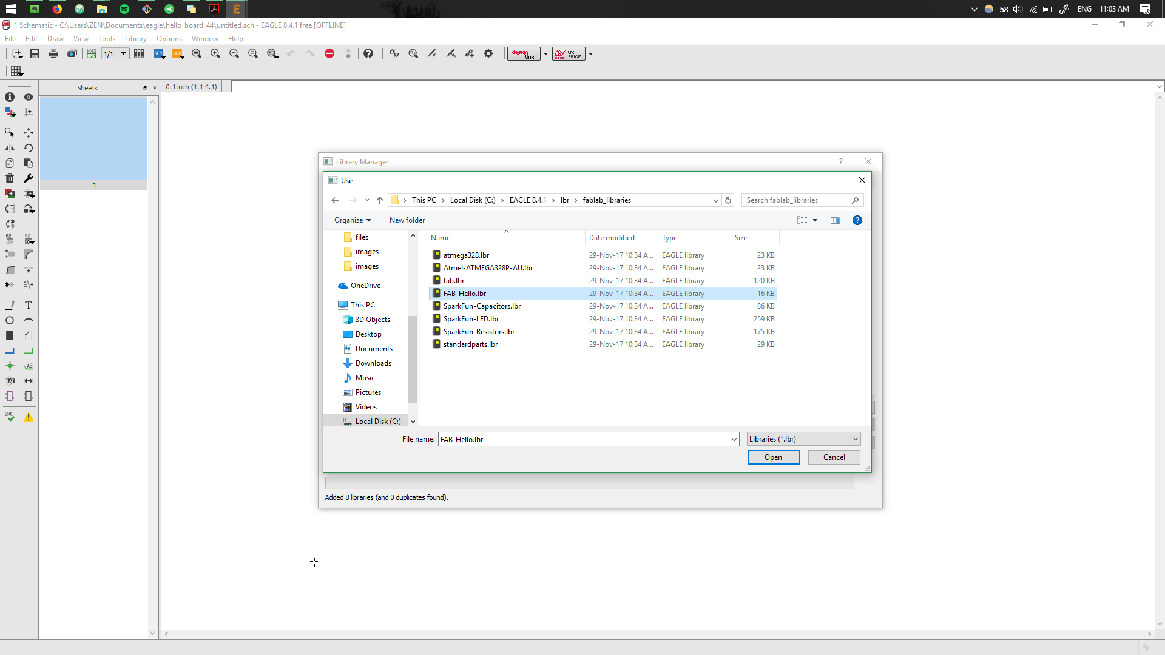This screenshot has width=1165, height=655.
Task: Select atmega328.lbr in file list
Action: coord(466,255)
